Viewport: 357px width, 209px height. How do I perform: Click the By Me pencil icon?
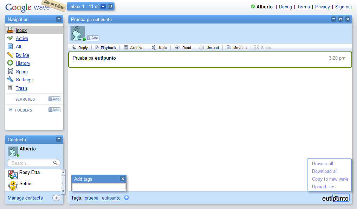click(10, 54)
